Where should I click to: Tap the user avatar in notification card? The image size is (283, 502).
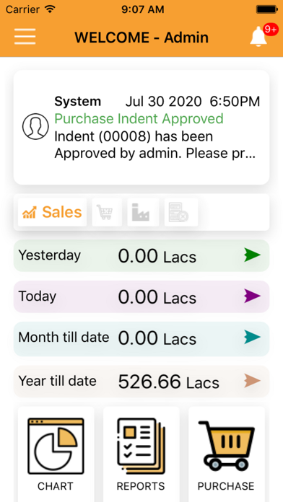[35, 126]
